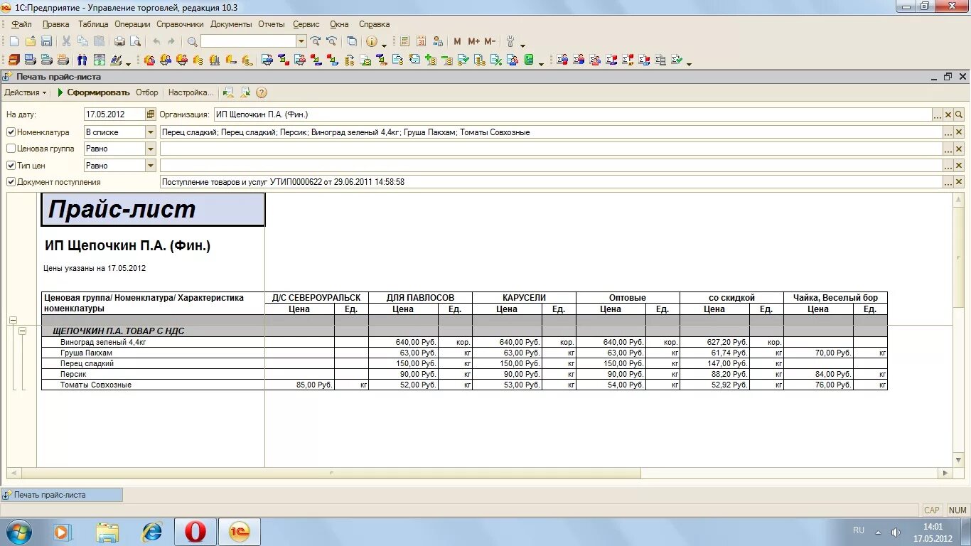Click the binoculars icon in second toolbar
Image resolution: width=971 pixels, height=546 pixels.
click(x=82, y=60)
